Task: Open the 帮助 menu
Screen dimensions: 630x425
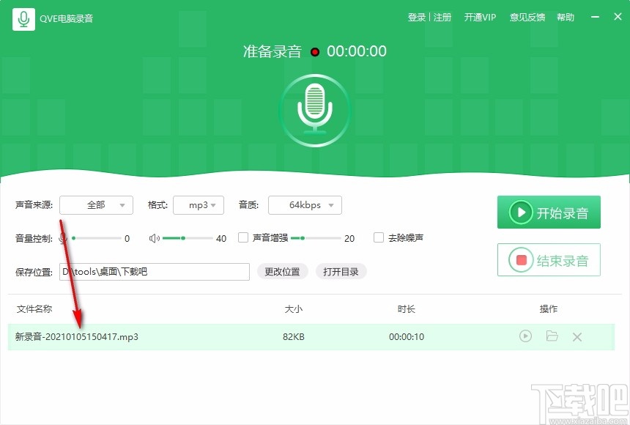Action: point(566,16)
